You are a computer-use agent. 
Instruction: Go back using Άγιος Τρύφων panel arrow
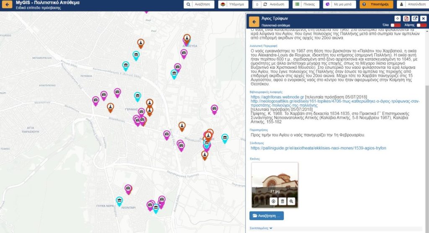pos(254,21)
